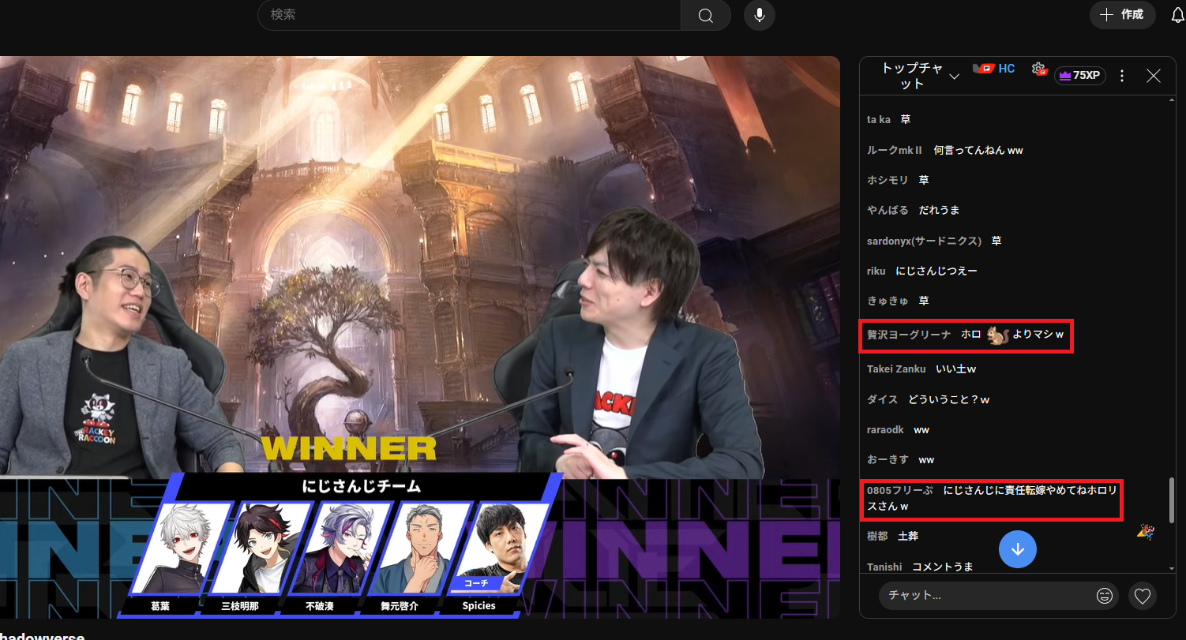This screenshot has height=640, width=1186.
Task: Click chat author 贅沢ヨーグリーナ
Action: [x=909, y=335]
